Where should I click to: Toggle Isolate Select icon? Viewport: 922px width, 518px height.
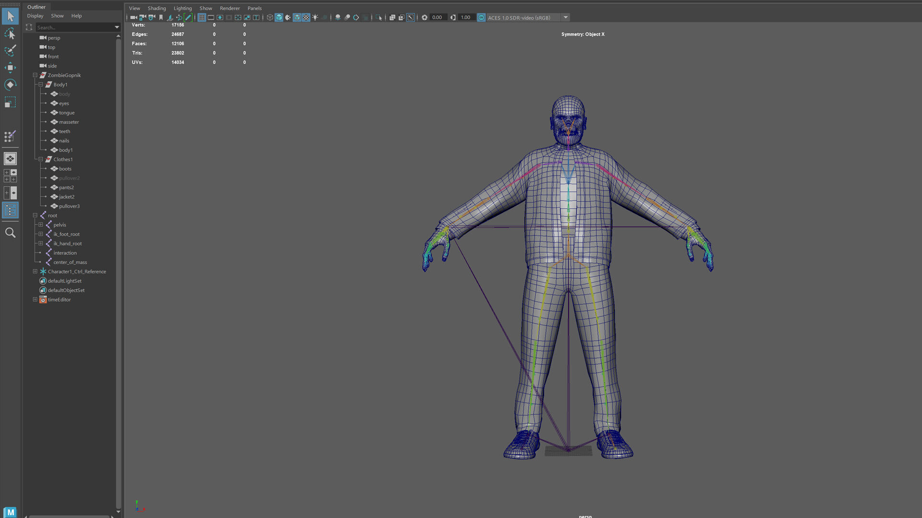pos(379,17)
